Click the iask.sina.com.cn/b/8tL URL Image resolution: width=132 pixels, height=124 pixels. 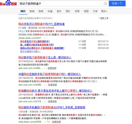(x=30, y=68)
